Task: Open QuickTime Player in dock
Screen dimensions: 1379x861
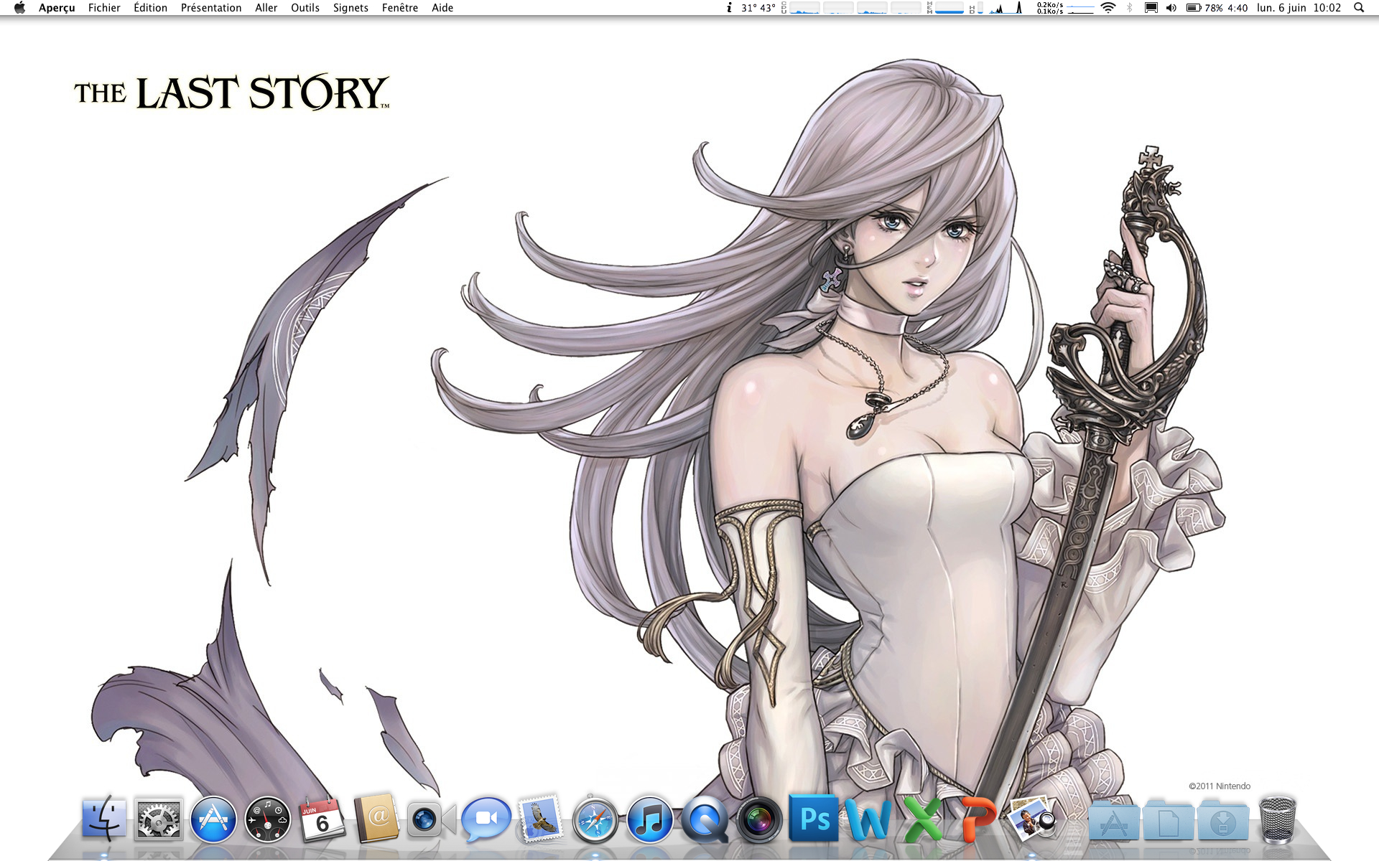Action: (704, 819)
